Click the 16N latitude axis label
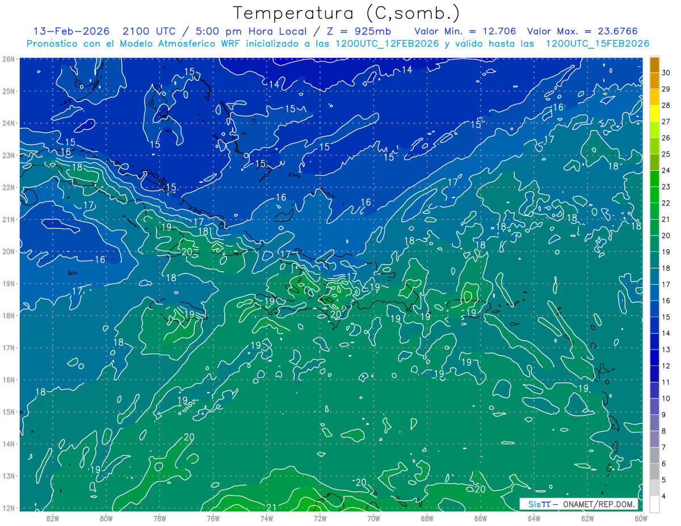681x526 pixels. click(x=9, y=380)
